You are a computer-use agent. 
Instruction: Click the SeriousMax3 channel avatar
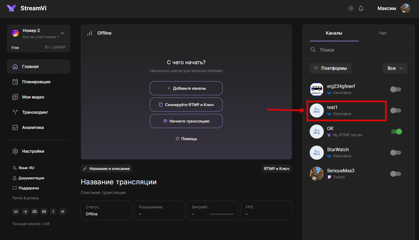(317, 174)
